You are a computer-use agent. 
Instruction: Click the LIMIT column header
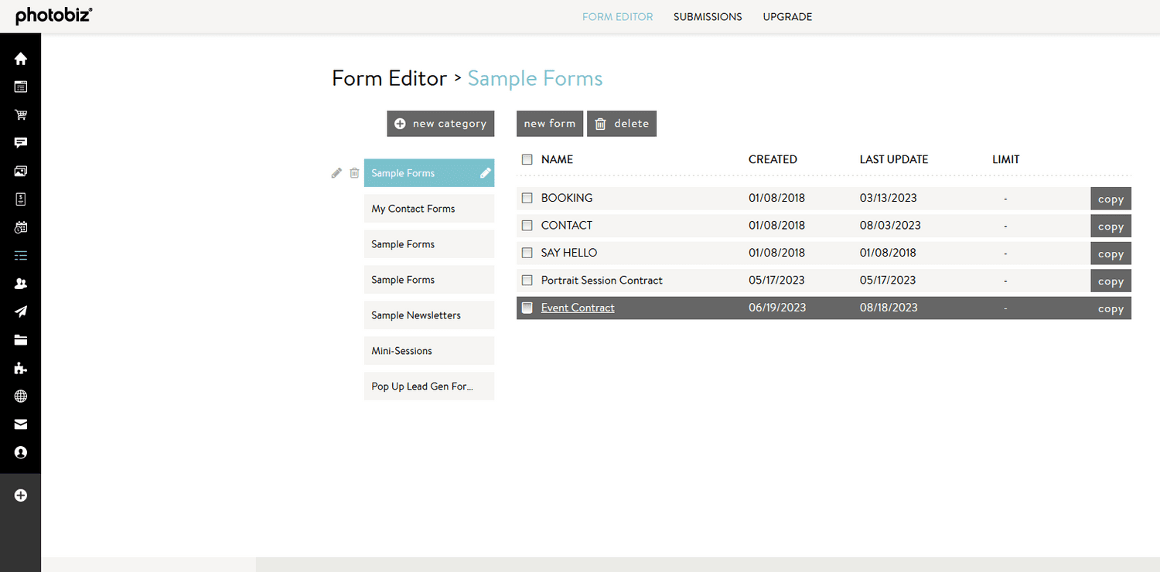tap(1006, 159)
